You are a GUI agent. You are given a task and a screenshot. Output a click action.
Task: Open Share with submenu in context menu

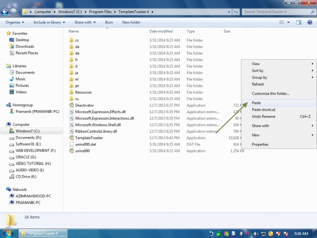pos(279,126)
